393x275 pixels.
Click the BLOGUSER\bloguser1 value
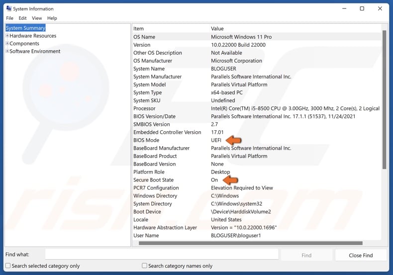pyautogui.click(x=236, y=235)
